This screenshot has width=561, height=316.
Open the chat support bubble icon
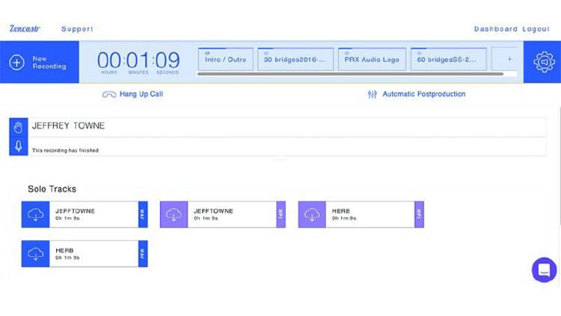544,270
